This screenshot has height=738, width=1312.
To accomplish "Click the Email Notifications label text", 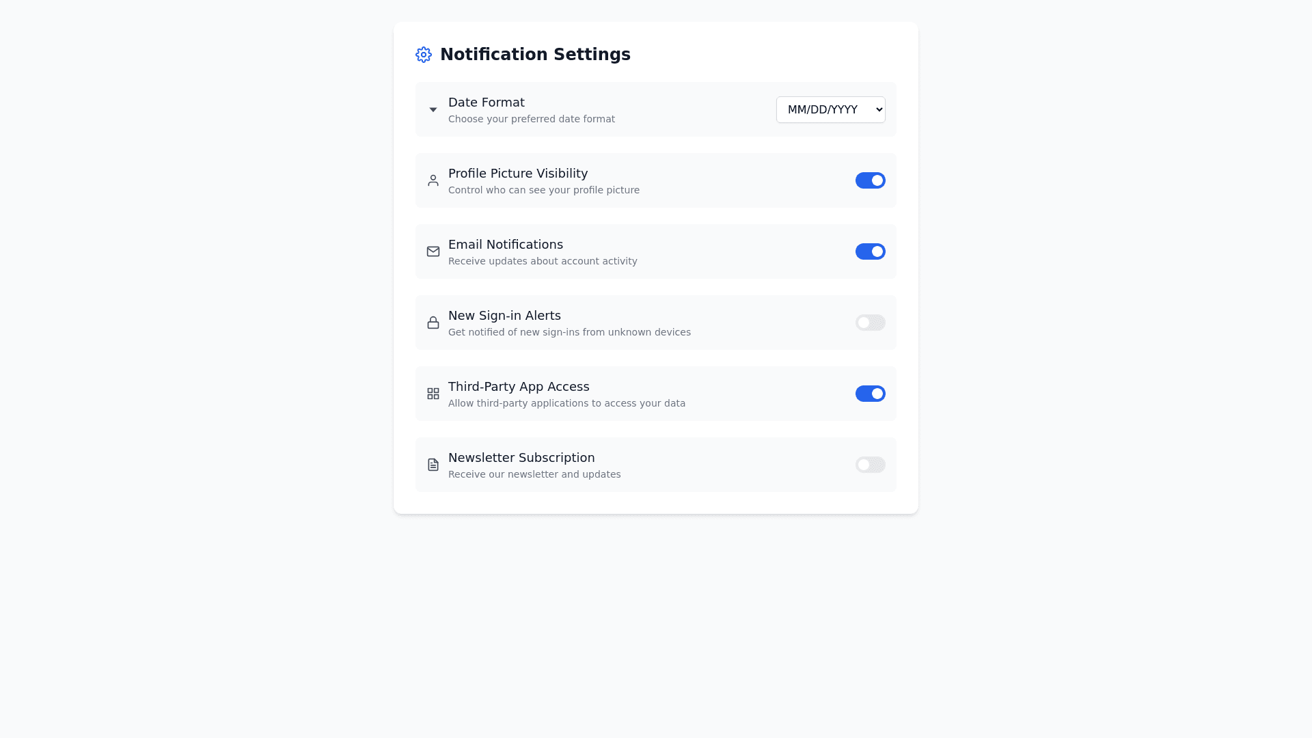I will click(x=506, y=245).
